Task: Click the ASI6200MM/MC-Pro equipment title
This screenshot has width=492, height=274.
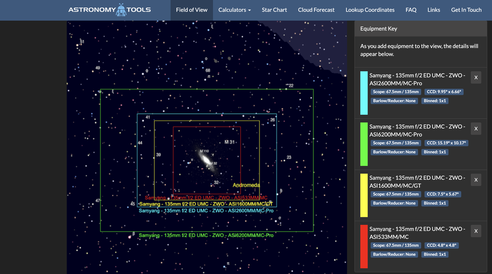Action: [x=418, y=131]
